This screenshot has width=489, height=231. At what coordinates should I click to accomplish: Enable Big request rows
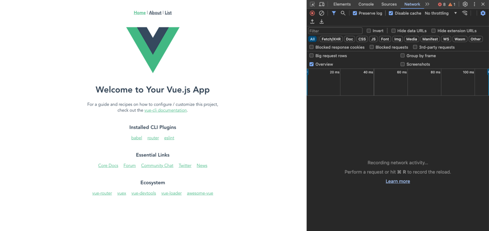[x=312, y=56]
